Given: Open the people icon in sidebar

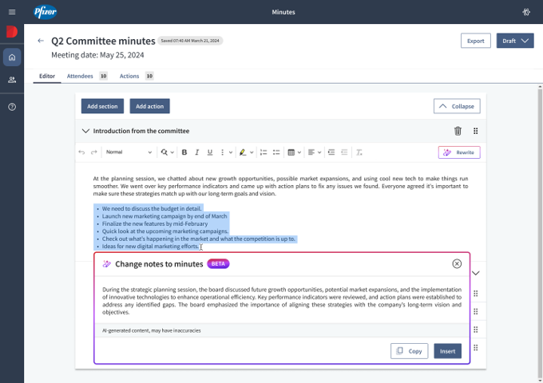Looking at the screenshot, I should 12,80.
